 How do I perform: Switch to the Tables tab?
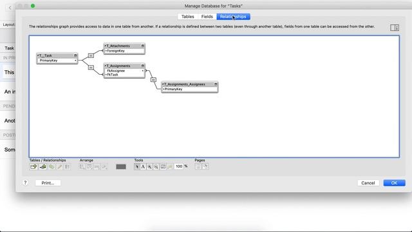(188, 17)
